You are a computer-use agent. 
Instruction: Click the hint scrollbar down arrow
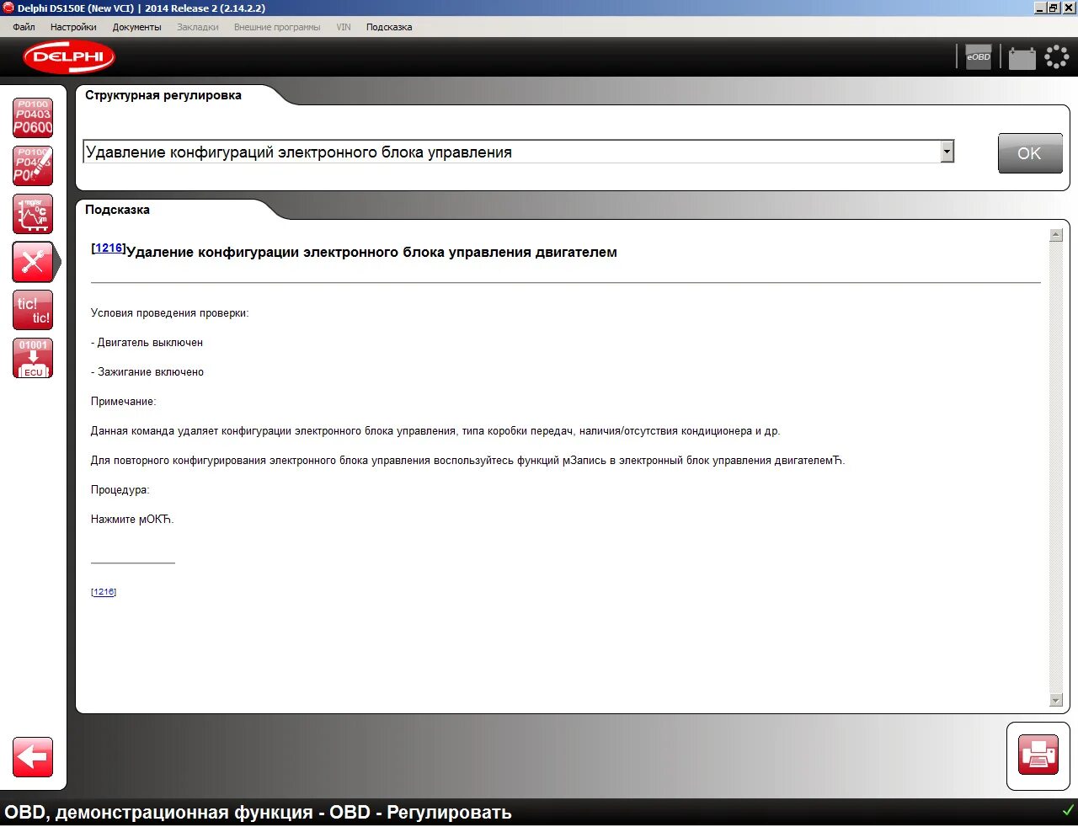pyautogui.click(x=1056, y=700)
